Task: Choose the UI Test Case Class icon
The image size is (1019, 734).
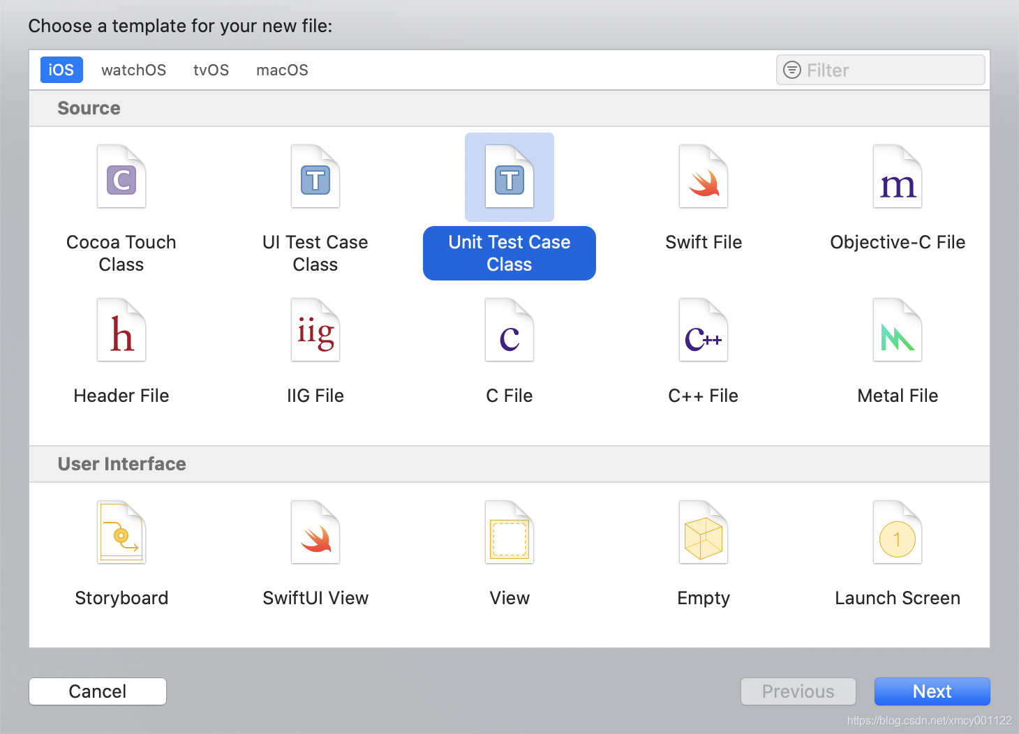Action: tap(315, 177)
